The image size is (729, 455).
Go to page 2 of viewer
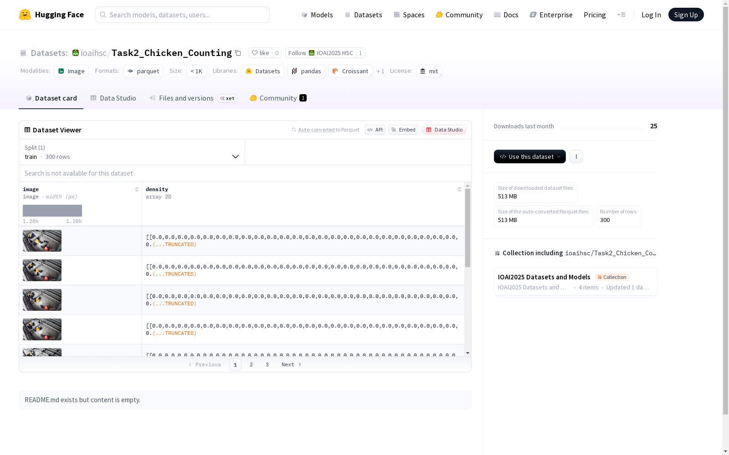[x=251, y=364]
